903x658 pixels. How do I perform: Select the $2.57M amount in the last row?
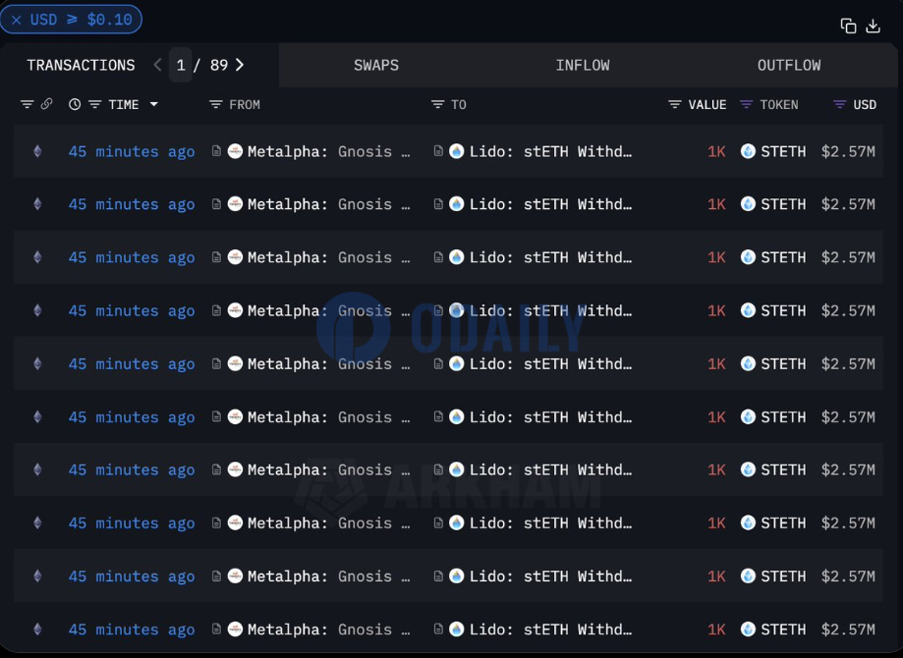[x=848, y=630]
